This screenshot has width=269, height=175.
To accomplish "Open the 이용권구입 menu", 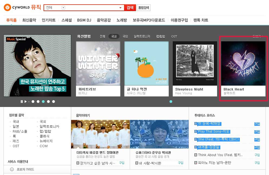I will [179, 20].
